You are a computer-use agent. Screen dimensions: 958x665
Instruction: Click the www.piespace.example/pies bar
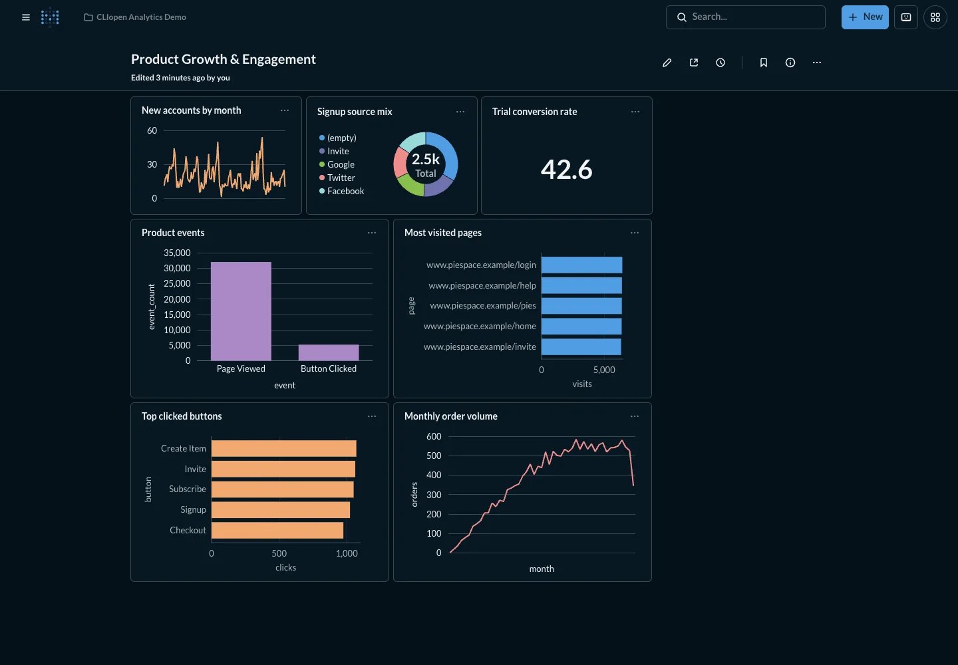coord(581,306)
